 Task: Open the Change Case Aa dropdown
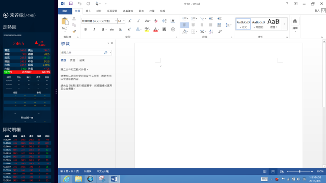point(147,21)
